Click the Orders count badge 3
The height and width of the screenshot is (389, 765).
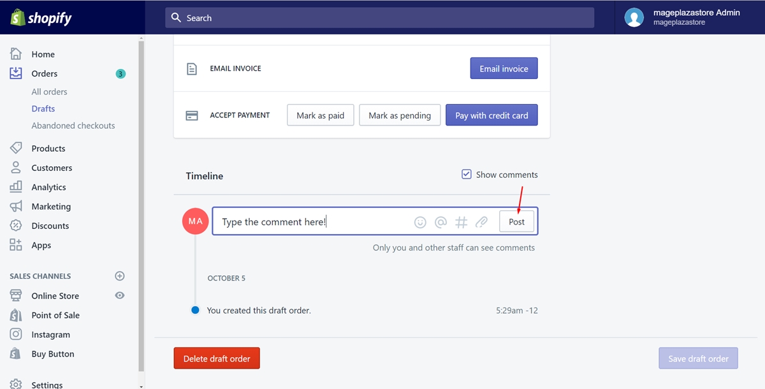point(120,73)
